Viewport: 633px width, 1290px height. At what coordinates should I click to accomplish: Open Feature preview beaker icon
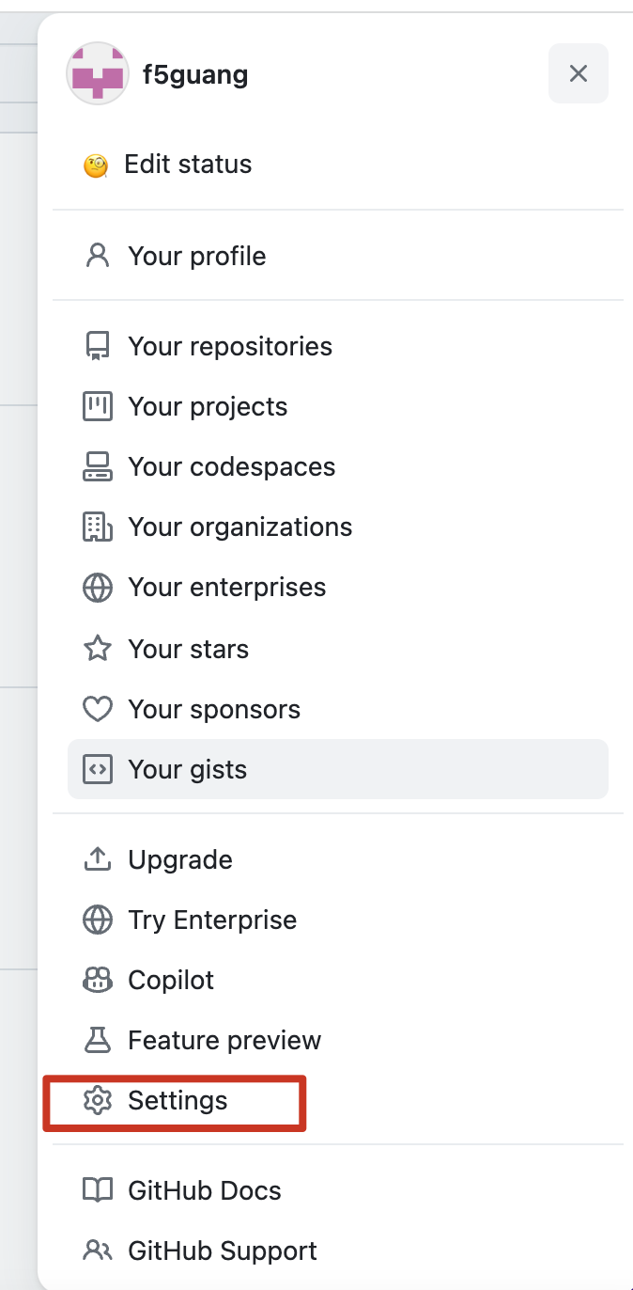98,1040
